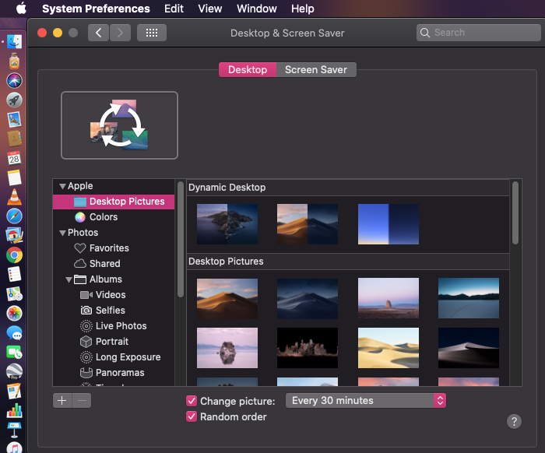Select Desktop Pictures folder in sidebar
Screen dimensions: 545x453
pos(114,202)
